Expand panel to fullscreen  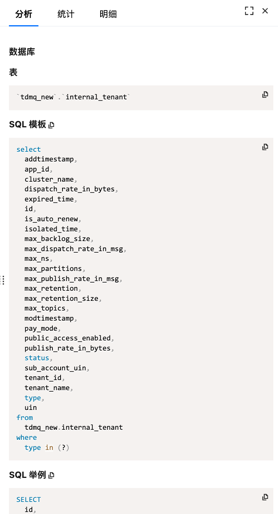click(x=249, y=11)
